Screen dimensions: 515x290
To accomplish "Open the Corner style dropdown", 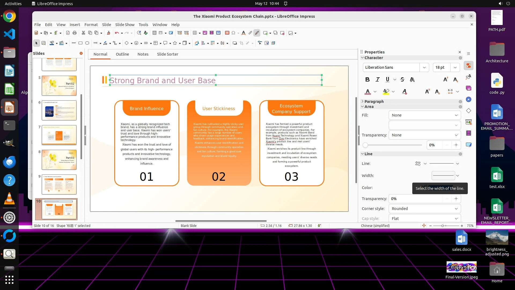I will tap(425, 209).
